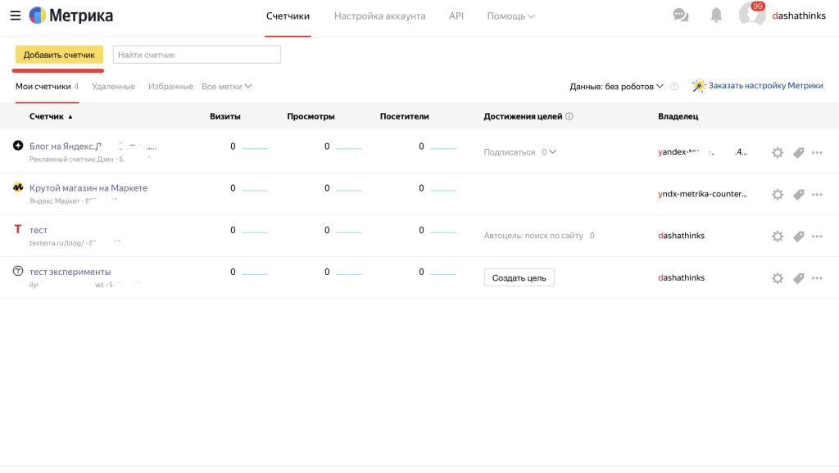Open the Все метки dropdown
This screenshot has height=473, width=839.
coord(226,87)
